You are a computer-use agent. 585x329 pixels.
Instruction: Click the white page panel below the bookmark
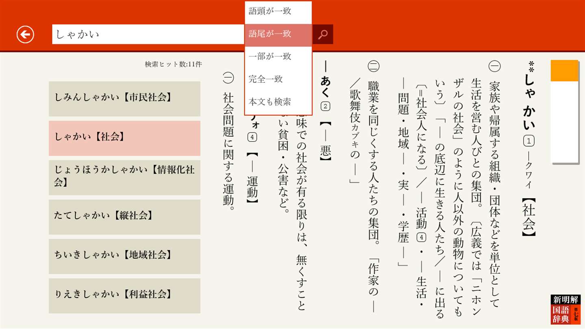[564, 122]
